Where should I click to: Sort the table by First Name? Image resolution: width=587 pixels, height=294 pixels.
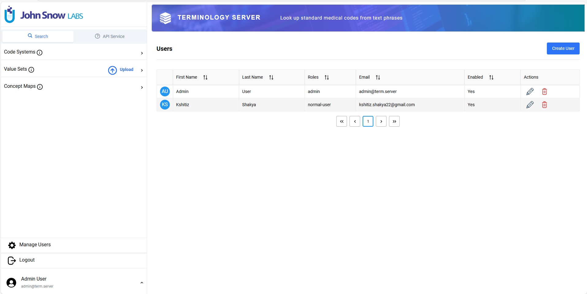click(205, 77)
